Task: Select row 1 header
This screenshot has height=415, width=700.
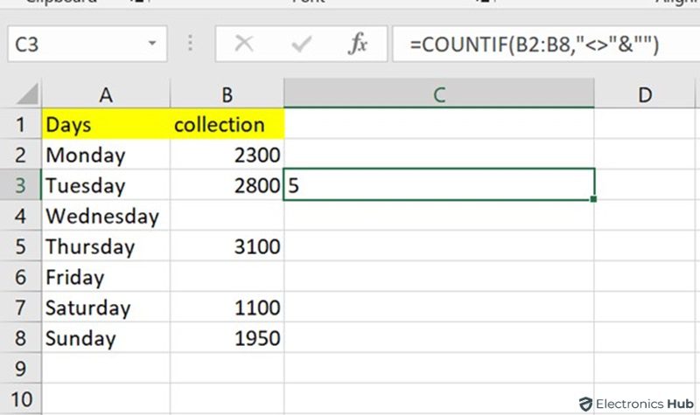Action: click(x=20, y=124)
